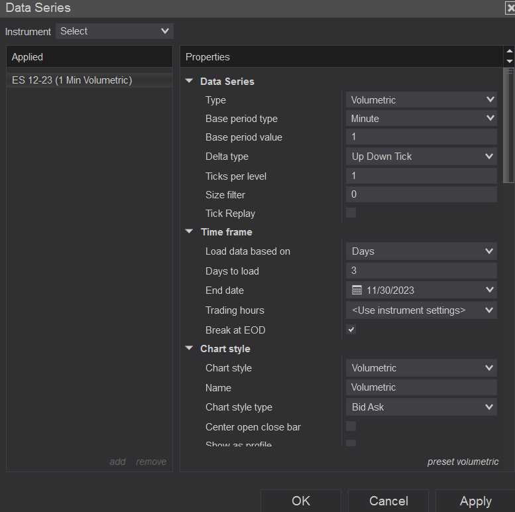Click the properties vertical scrollbar thumb
Viewport: 515px width, 512px height.
pyautogui.click(x=509, y=125)
